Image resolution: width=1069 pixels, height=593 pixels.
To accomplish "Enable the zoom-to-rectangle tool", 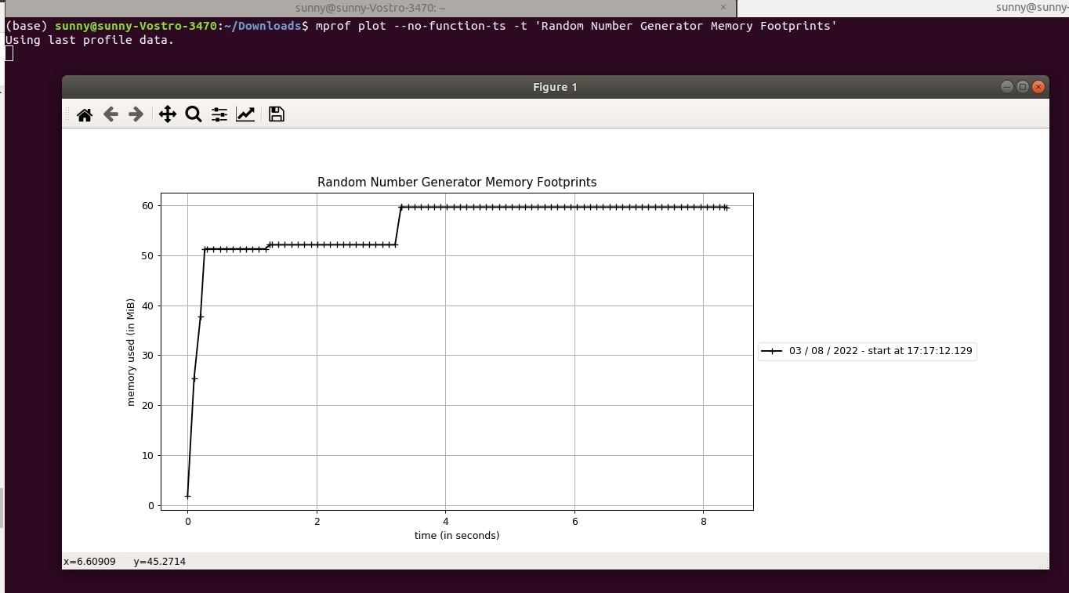I will (x=194, y=114).
